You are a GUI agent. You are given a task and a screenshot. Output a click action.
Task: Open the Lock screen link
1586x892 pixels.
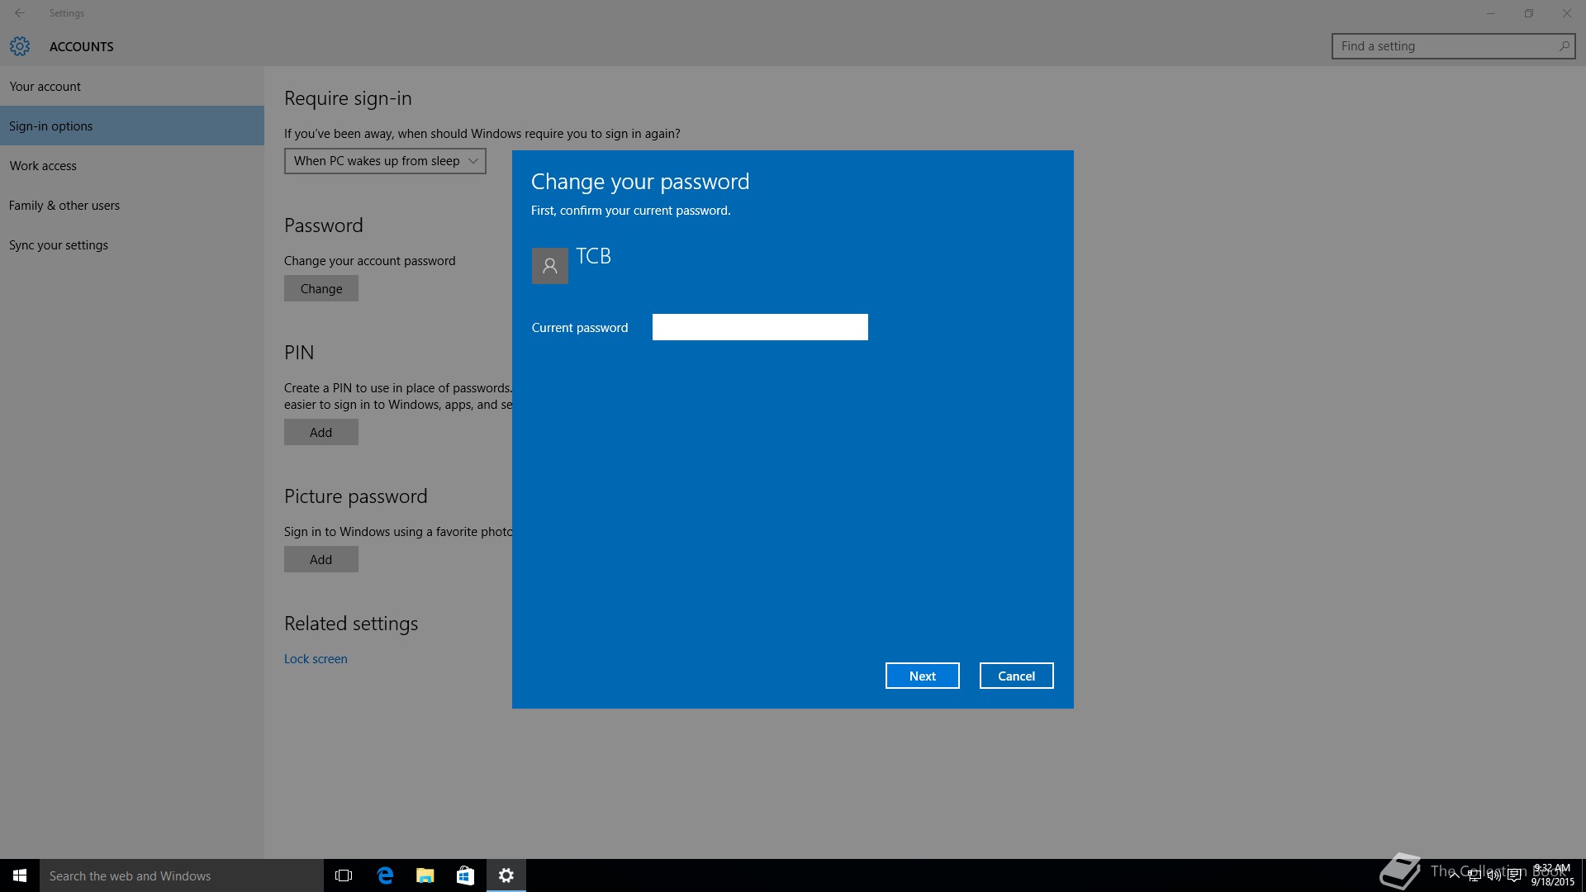(316, 659)
